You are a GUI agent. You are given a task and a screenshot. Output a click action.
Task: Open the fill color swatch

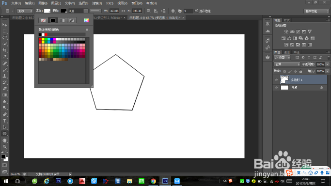[47, 11]
